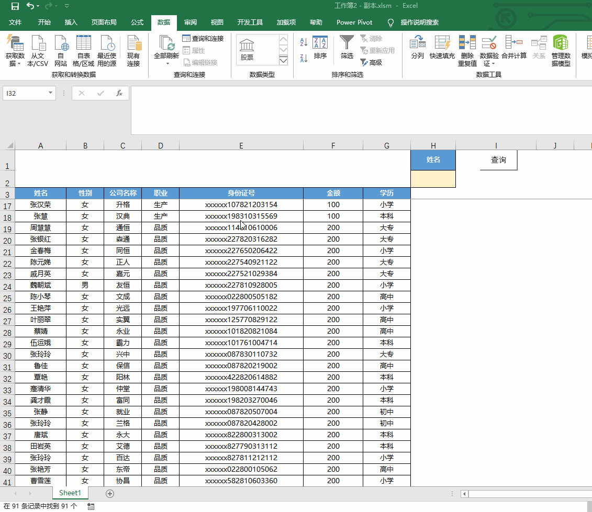Open Existing Connections (现有连接)
This screenshot has width=592, height=512.
[x=133, y=51]
